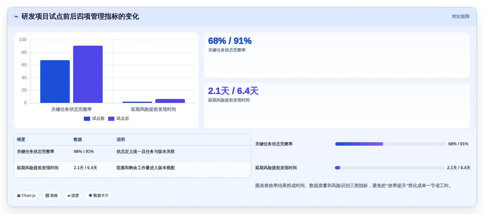Click the Chart.js tag

pos(26,195)
